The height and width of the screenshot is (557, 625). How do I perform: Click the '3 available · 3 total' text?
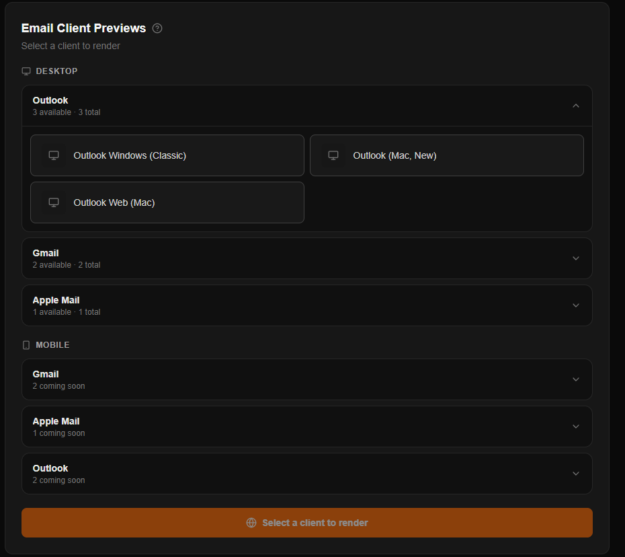(x=67, y=112)
